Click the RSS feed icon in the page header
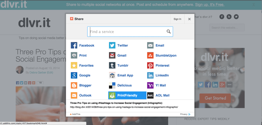Screen dimensions: 262x125 229,17
